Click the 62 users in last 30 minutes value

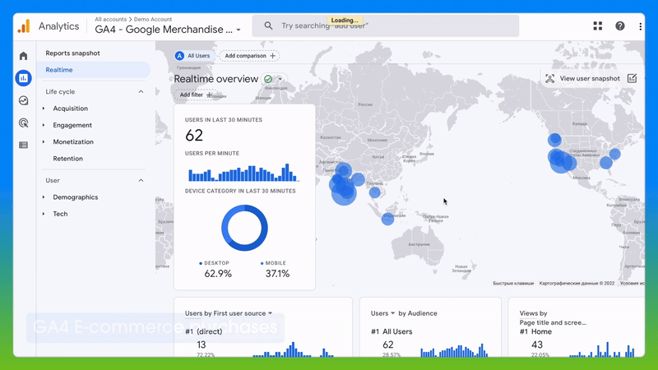click(194, 135)
